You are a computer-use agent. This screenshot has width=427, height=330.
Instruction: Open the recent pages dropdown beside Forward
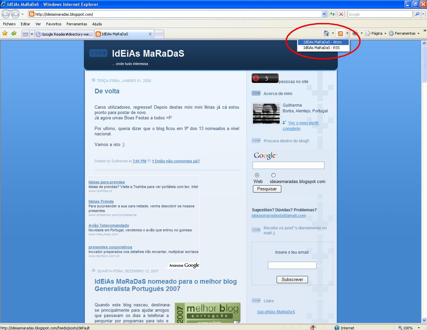(x=22, y=14)
